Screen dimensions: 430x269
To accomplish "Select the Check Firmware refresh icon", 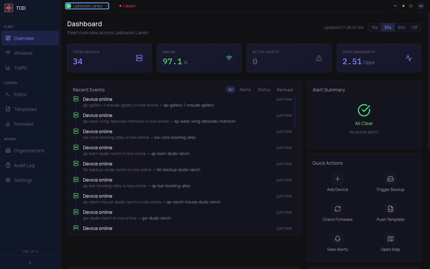I will [337, 208].
